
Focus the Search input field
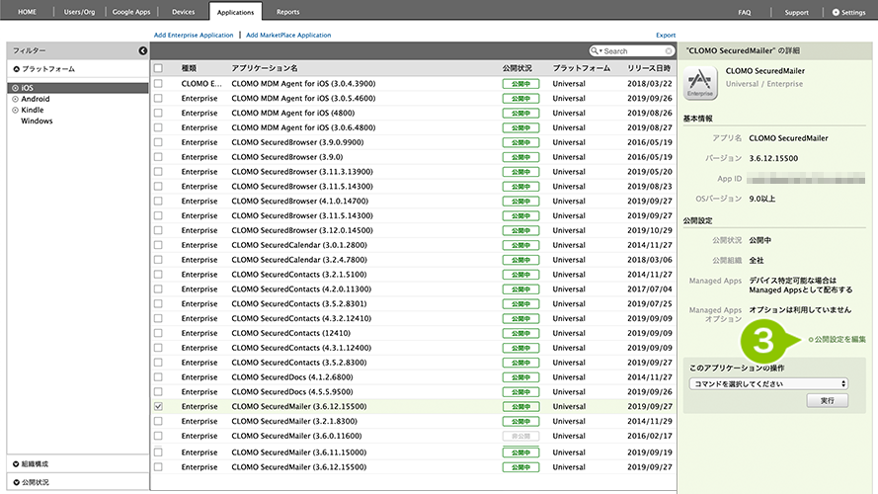click(634, 51)
